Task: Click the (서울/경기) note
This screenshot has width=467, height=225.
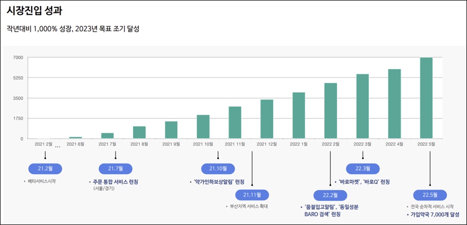Action: [x=104, y=189]
